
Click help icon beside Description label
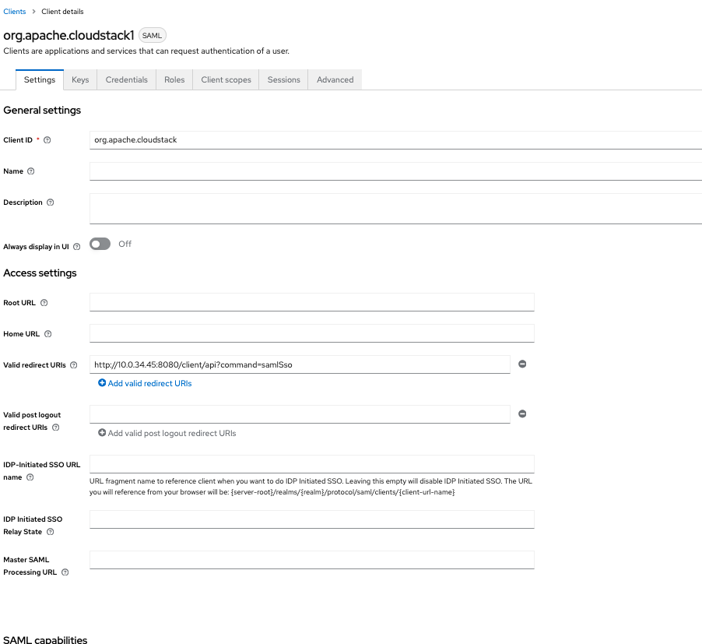(51, 202)
